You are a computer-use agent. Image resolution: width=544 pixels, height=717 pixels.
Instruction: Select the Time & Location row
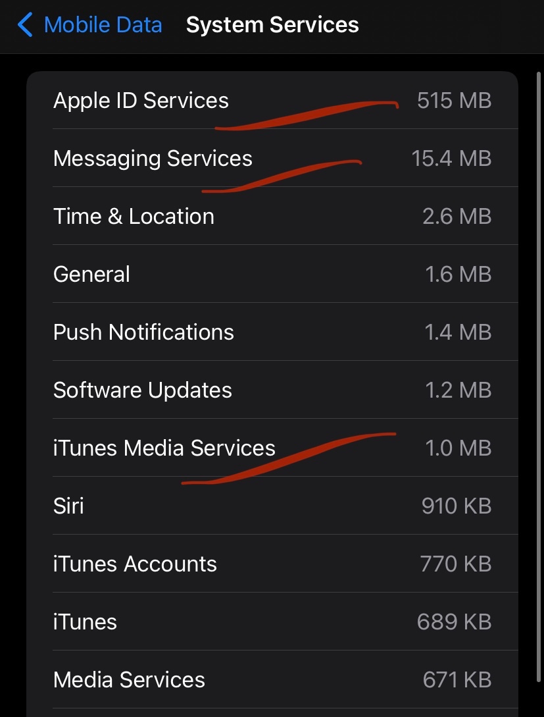[134, 217]
